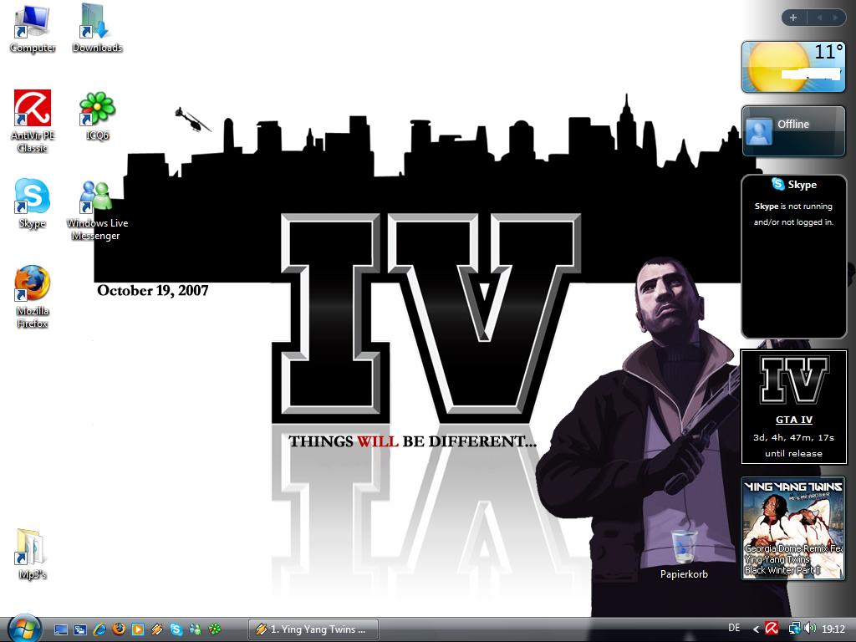Screen dimensions: 856x642
Task: Click "Skype is not running" message
Action: (794, 214)
